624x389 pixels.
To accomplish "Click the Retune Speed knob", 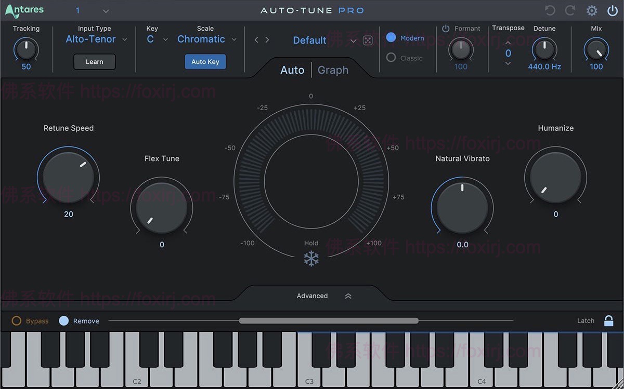I will click(x=68, y=177).
